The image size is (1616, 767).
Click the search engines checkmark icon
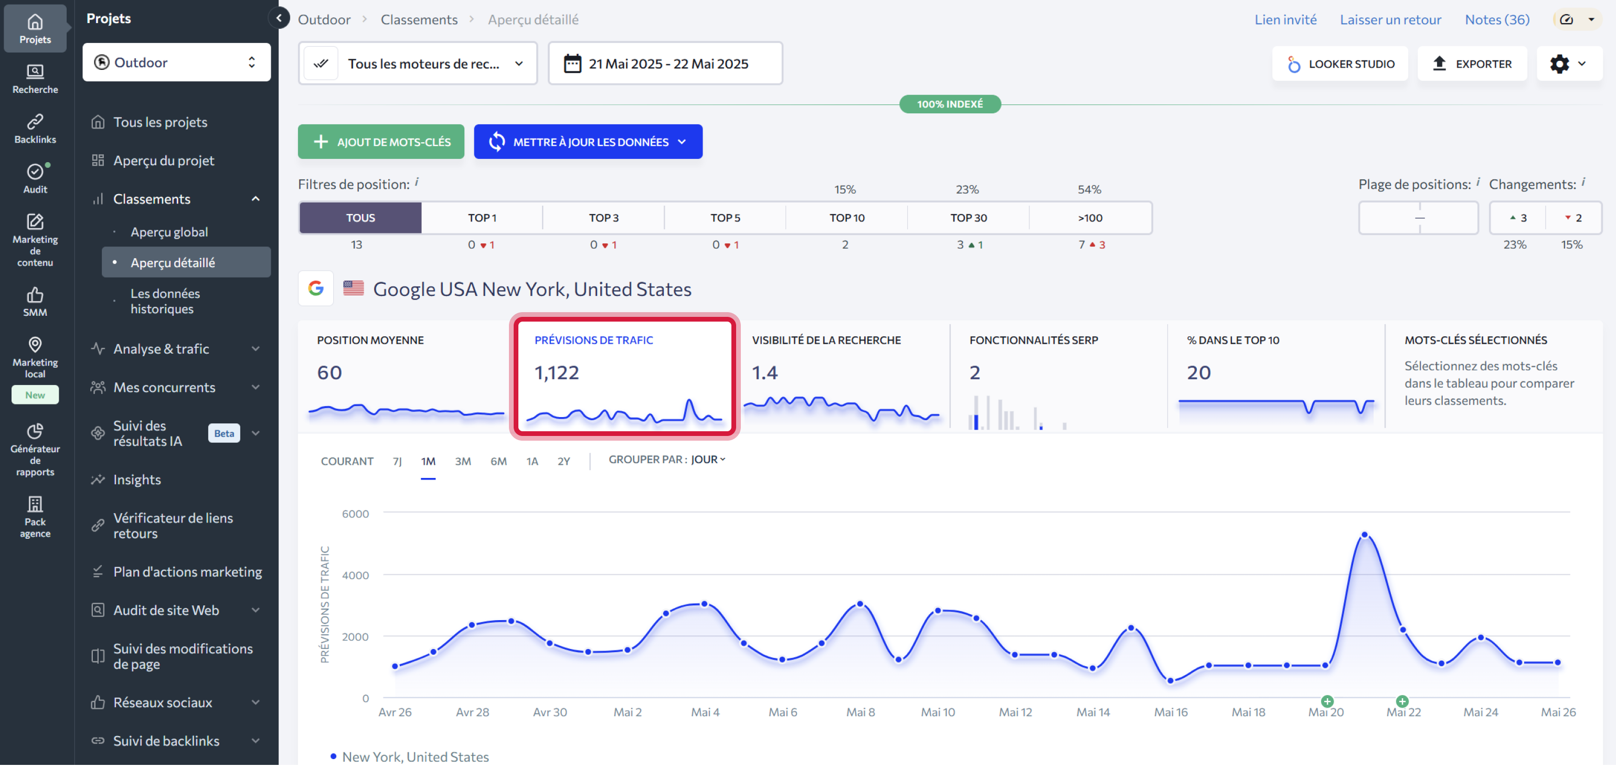pos(321,63)
